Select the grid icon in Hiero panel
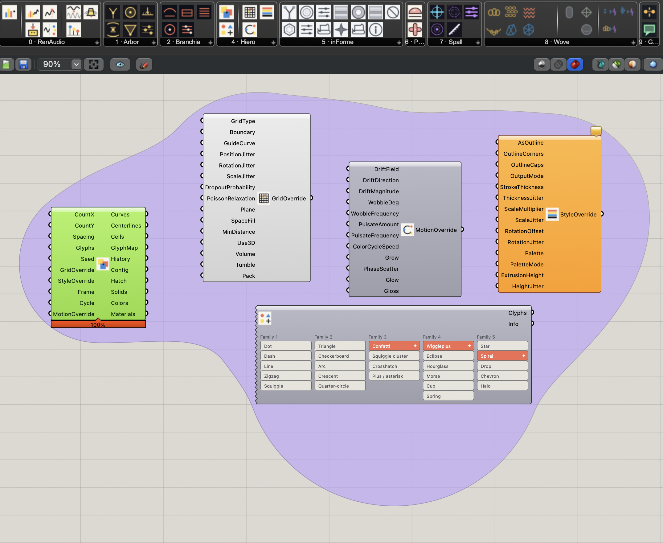663x543 pixels. click(249, 13)
